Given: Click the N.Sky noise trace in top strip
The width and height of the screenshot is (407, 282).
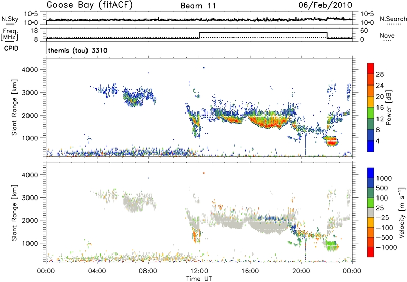Looking at the screenshot, I should coord(199,20).
